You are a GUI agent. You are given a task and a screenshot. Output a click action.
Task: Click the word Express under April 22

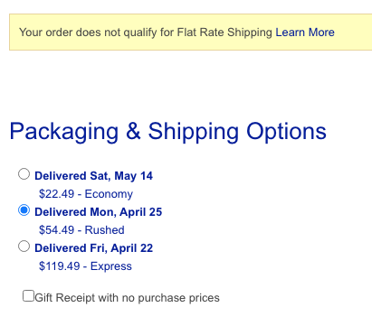coord(111,266)
